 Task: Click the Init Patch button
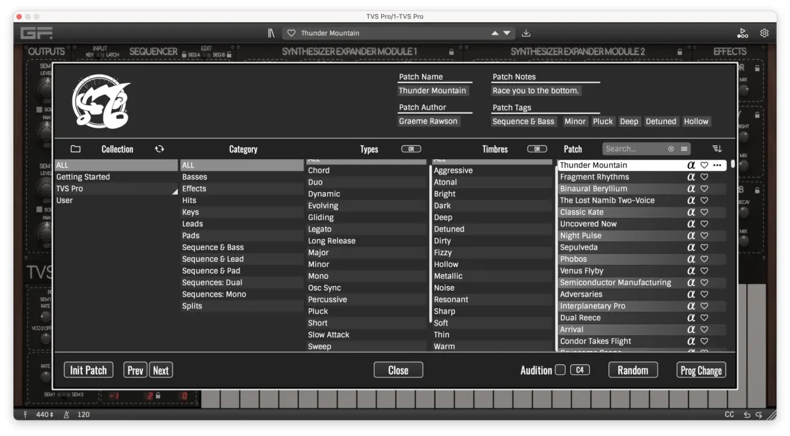tap(89, 370)
